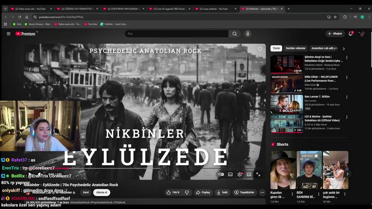This screenshot has width=372, height=209.
Task: Click the Oluştur create button
Action: (335, 34)
